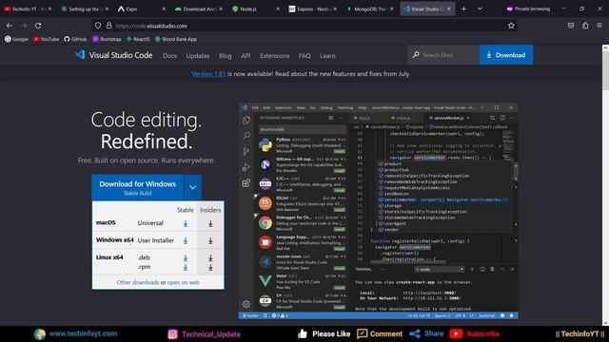Click the open on web link
This screenshot has width=609, height=342.
click(184, 282)
